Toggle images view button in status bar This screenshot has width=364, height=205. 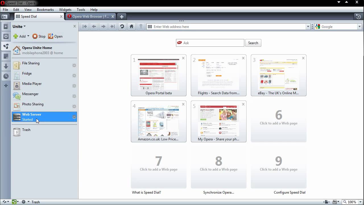(x=335, y=202)
